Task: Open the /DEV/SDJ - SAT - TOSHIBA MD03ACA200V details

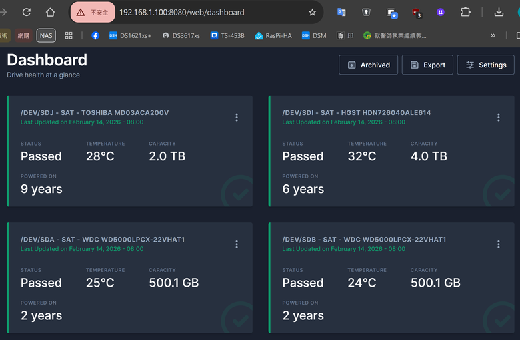Action: pos(95,113)
